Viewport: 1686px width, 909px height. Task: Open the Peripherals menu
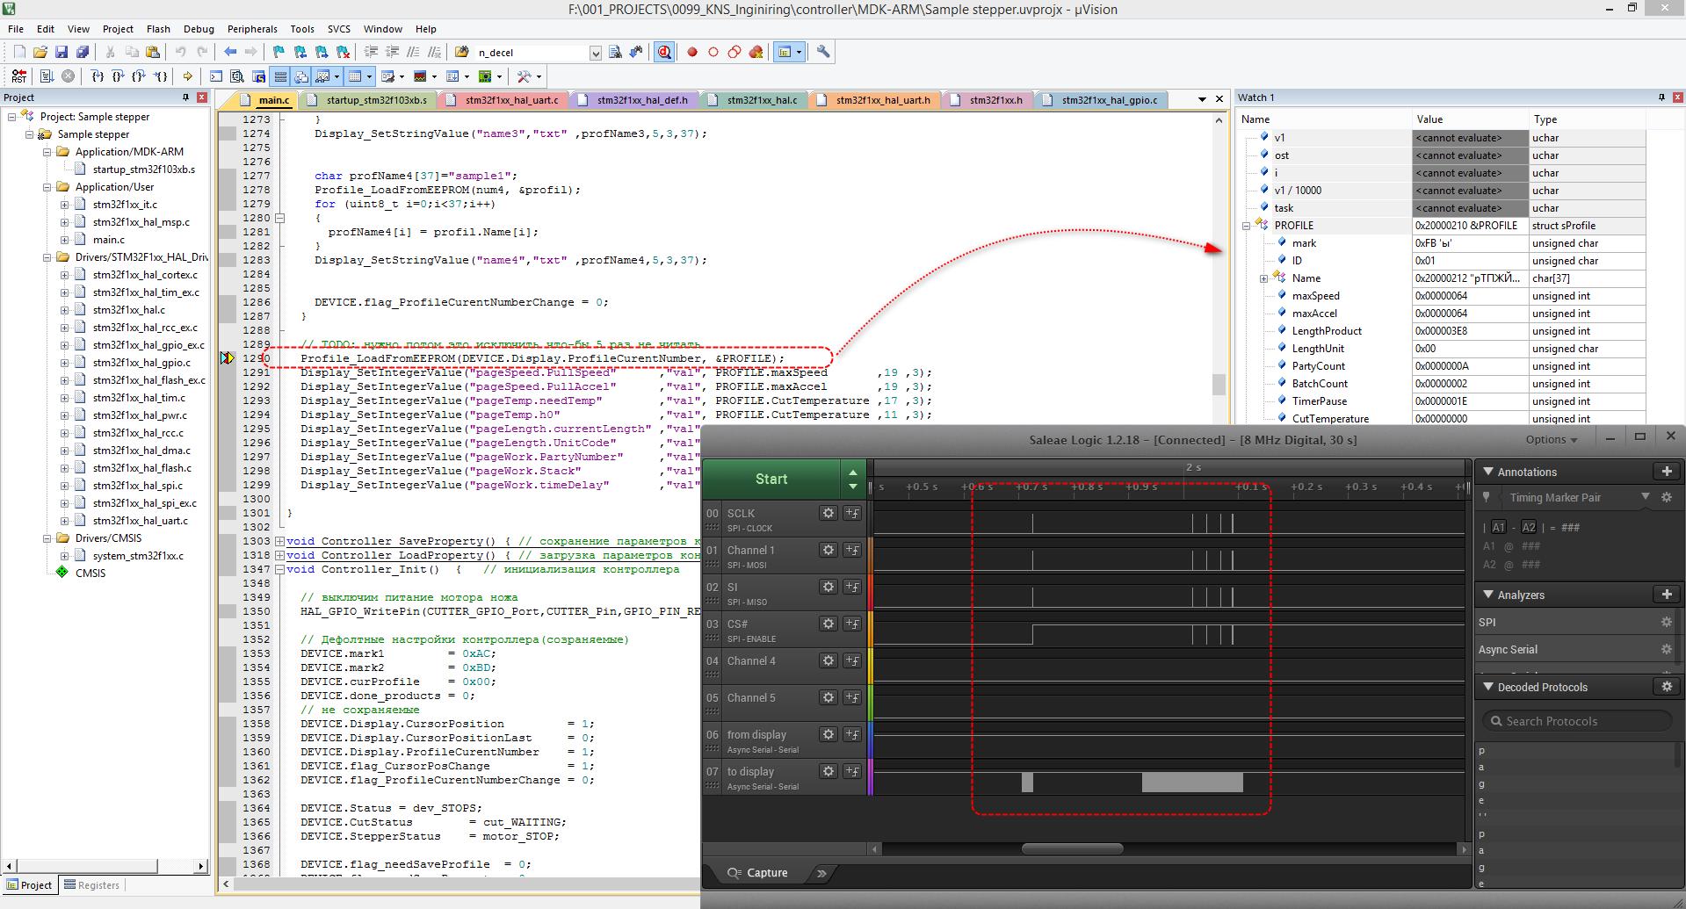point(251,29)
